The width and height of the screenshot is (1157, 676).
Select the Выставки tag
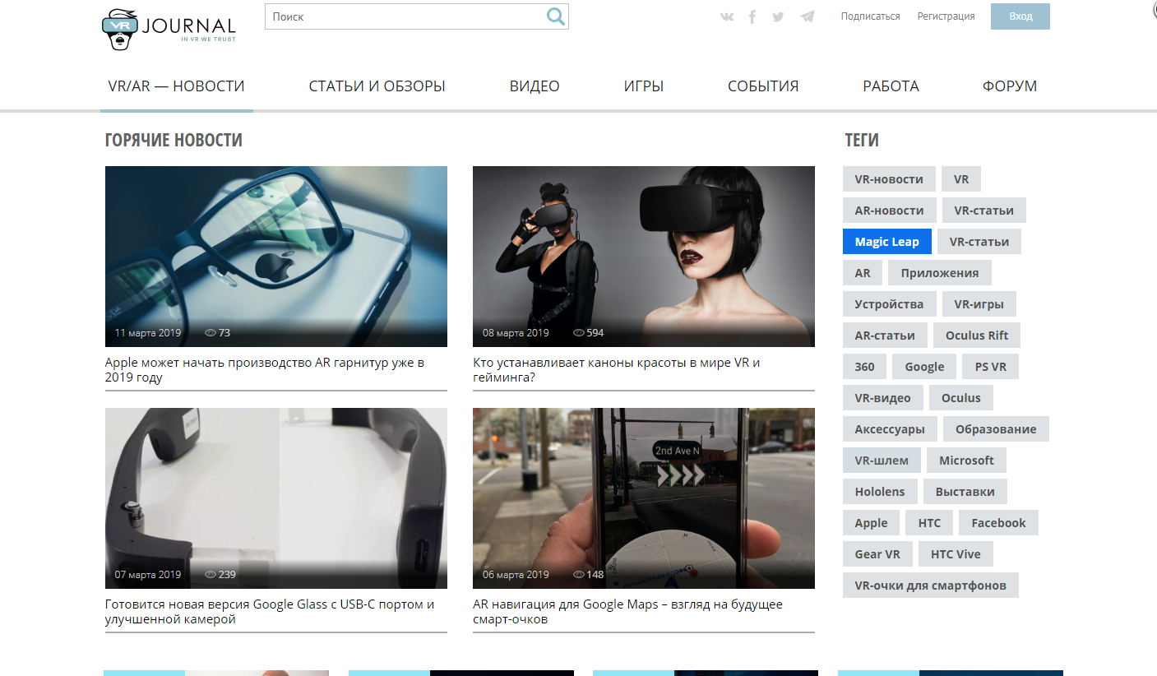(965, 492)
